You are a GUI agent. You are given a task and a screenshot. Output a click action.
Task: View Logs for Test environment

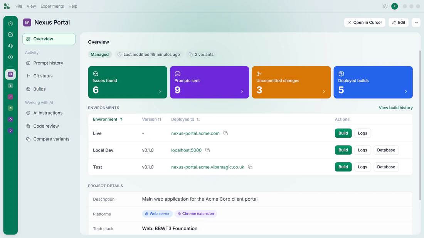(362, 167)
